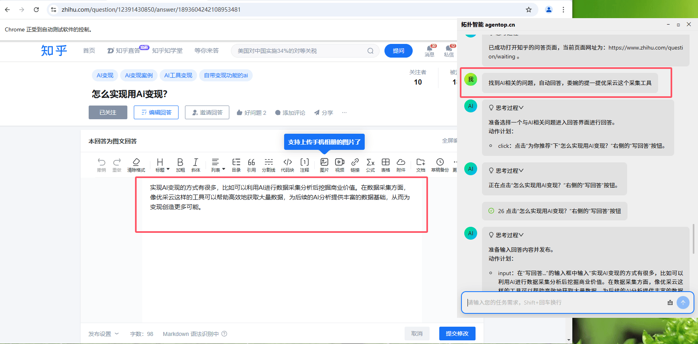Click the Chrome address bar URL
698x344 pixels.
tap(151, 10)
